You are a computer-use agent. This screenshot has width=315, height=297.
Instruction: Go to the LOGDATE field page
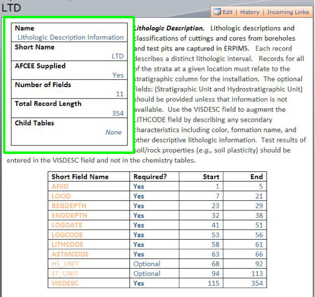(66, 225)
